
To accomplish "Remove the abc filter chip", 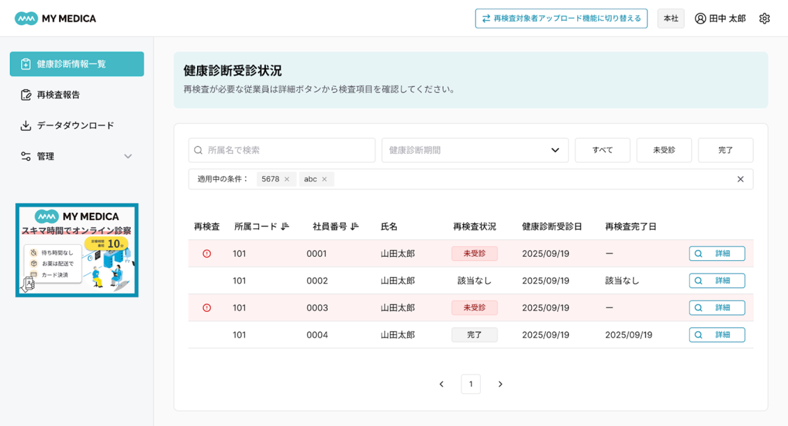I will tap(324, 180).
